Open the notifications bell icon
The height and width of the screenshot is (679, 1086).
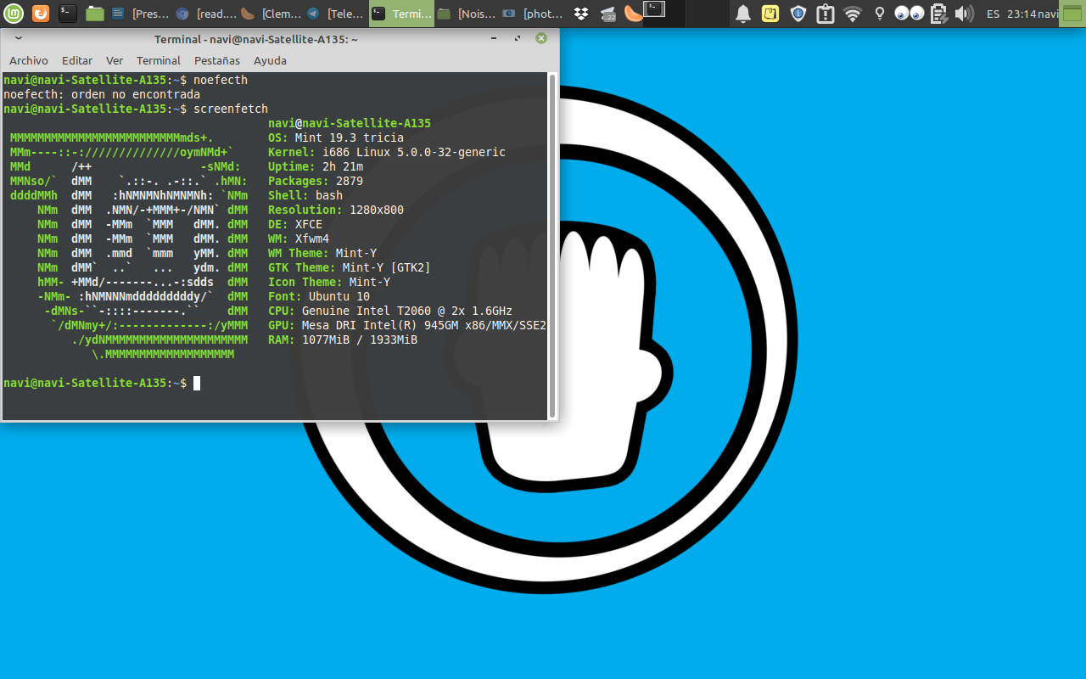coord(743,14)
